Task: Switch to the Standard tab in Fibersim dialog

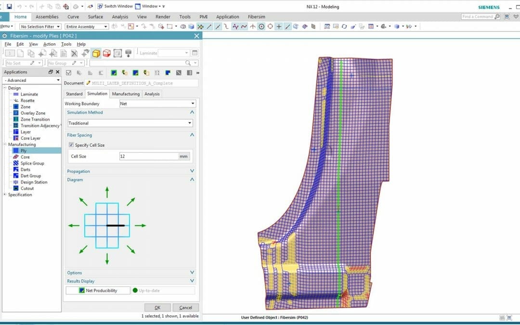Action: pos(74,94)
